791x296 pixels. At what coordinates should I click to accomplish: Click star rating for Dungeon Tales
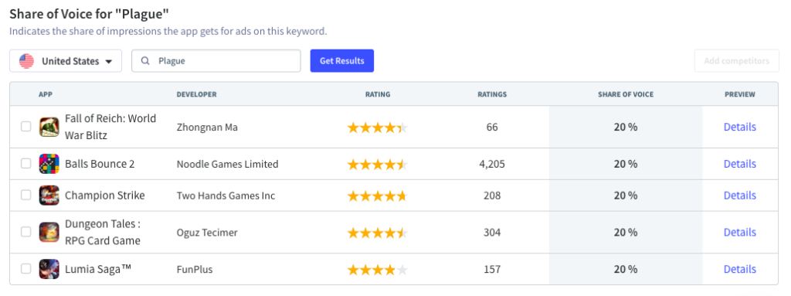tap(377, 233)
